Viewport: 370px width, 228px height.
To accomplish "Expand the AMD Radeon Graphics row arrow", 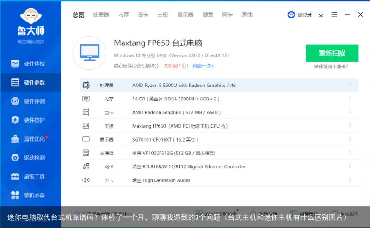I will pos(350,111).
